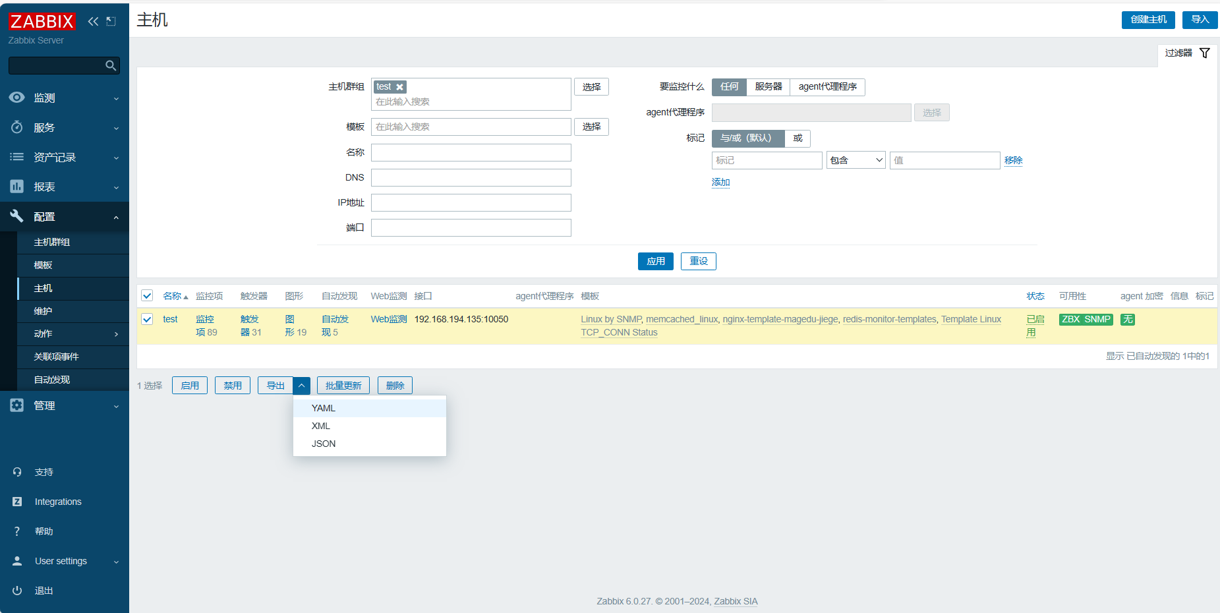Remove the test host group tag

[399, 87]
